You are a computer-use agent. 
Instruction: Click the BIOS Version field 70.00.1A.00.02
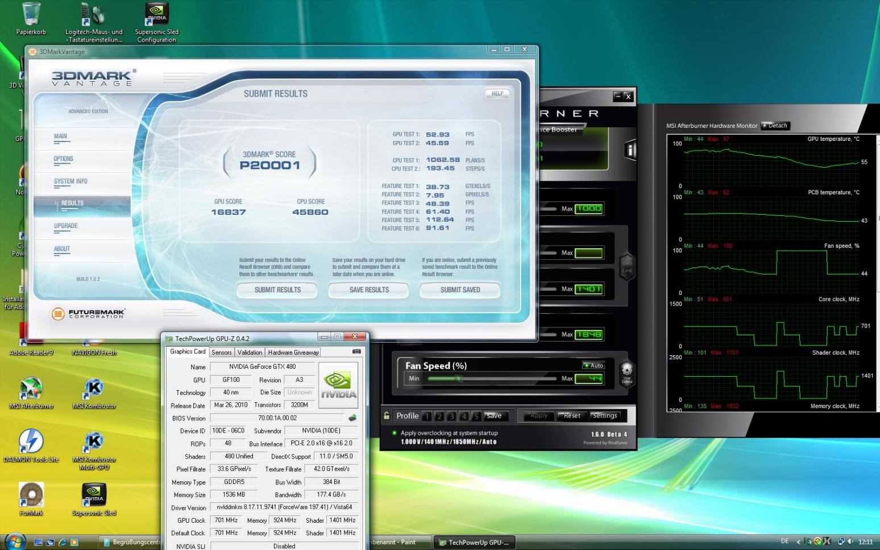click(277, 418)
